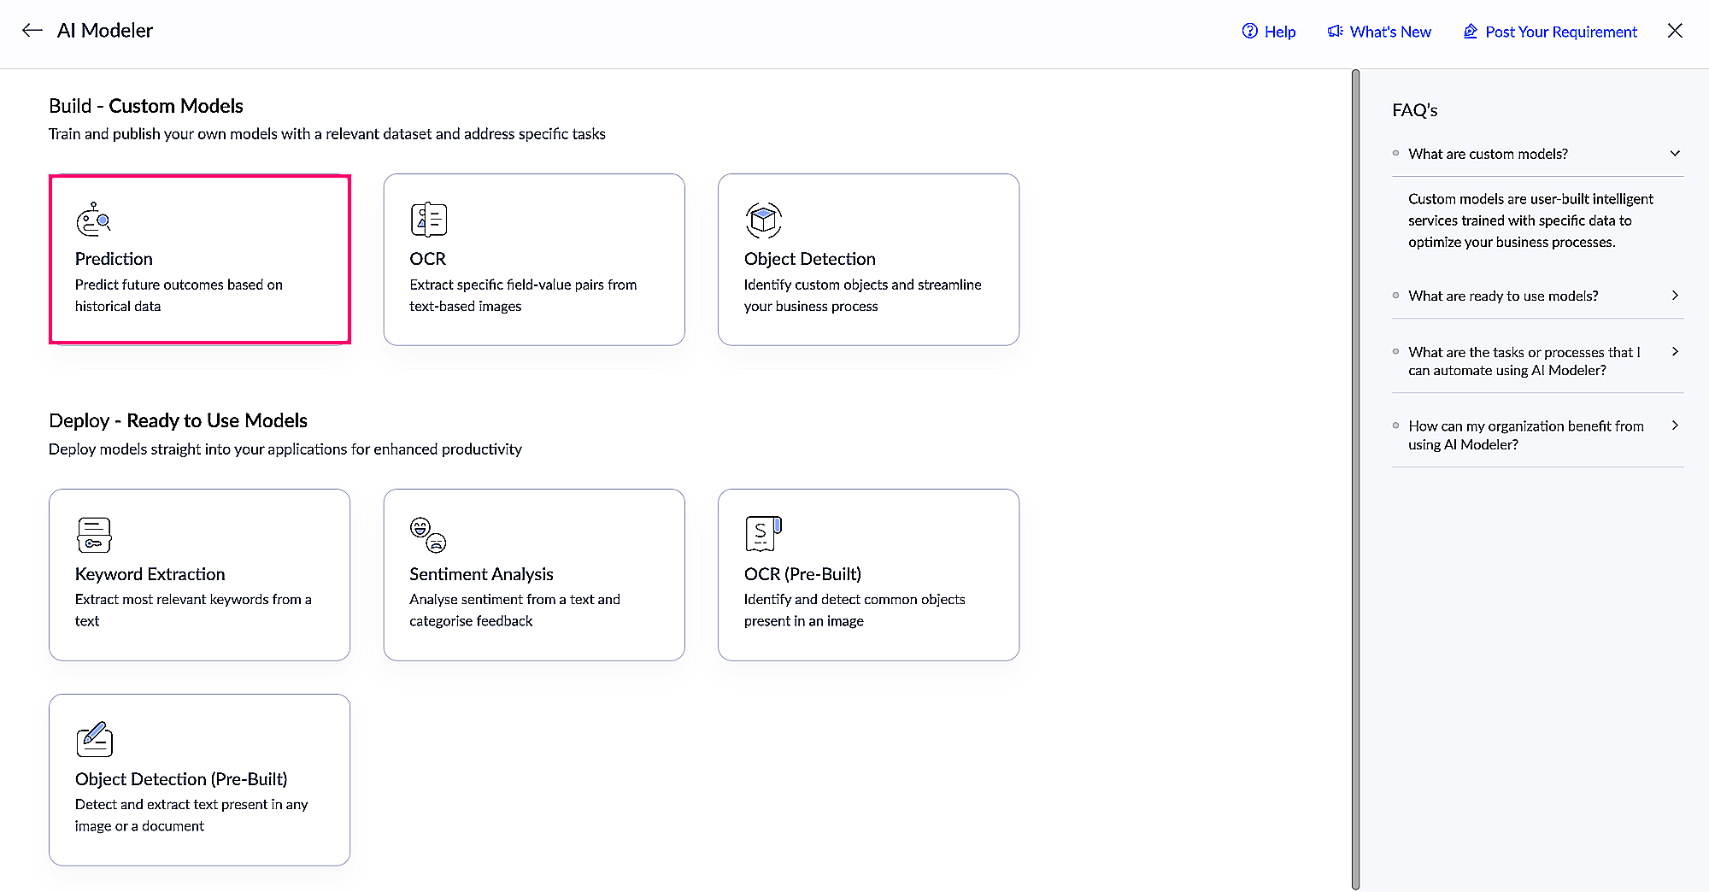Choose the Object Detection custom model title

[x=809, y=259]
